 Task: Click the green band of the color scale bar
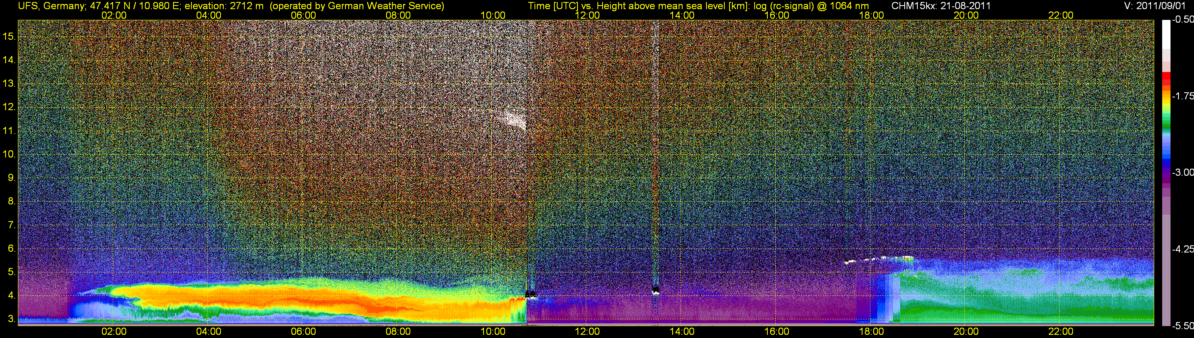coord(1166,120)
